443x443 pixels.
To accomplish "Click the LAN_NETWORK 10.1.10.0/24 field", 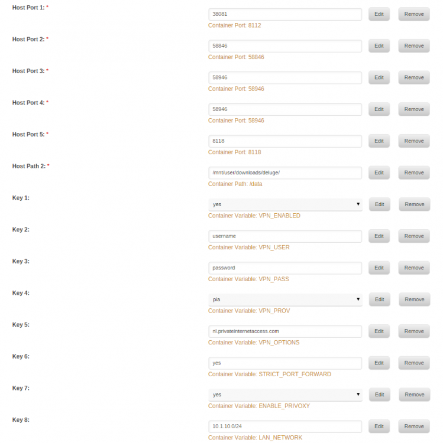I will point(285,426).
